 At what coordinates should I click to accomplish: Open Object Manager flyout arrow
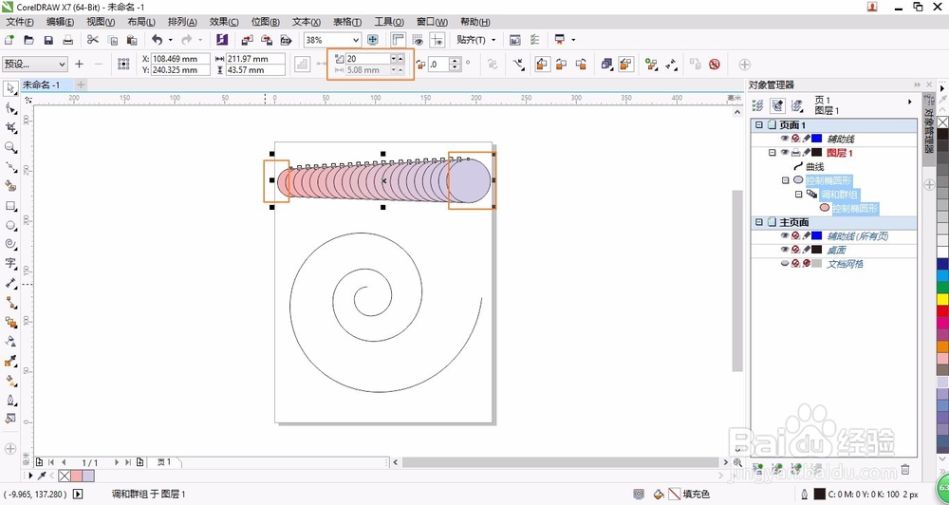click(x=910, y=102)
